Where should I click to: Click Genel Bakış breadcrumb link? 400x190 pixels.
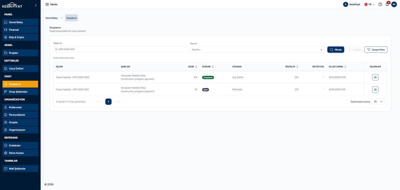(52, 18)
